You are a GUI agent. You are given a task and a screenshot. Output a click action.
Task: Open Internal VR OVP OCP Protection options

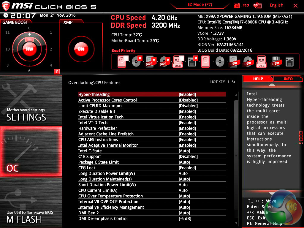click(x=152, y=202)
